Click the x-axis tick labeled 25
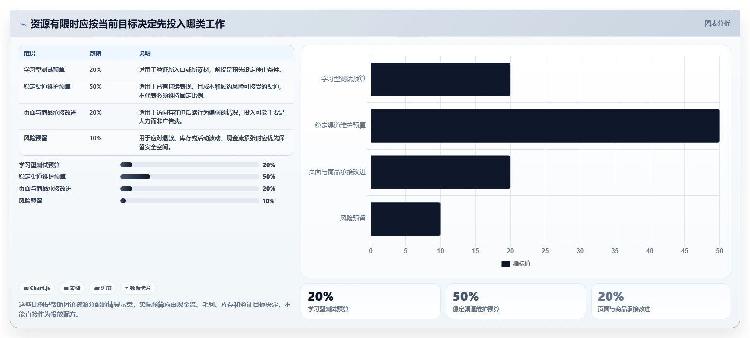750x338 pixels. (545, 251)
